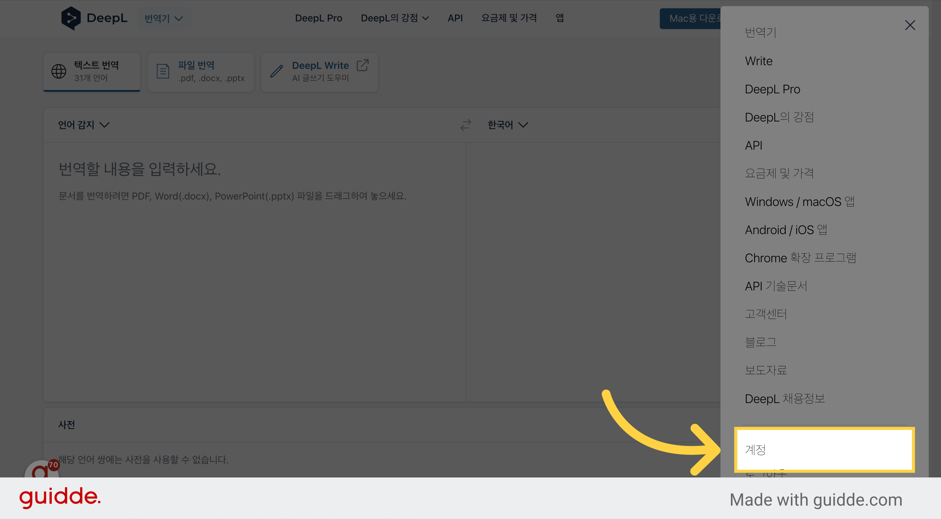Open 요금제 및 가격 in the top navigation

coord(509,18)
